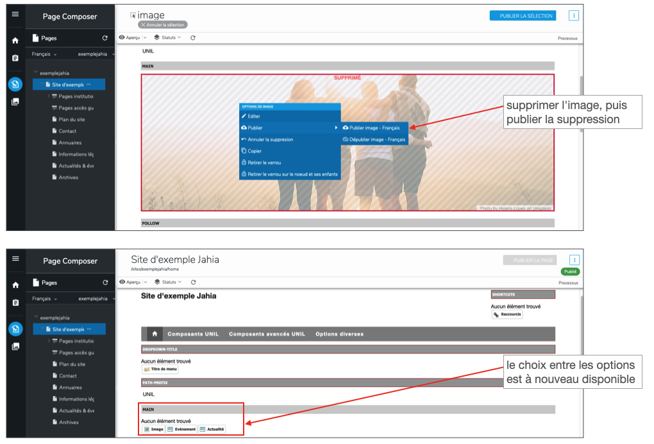The height and width of the screenshot is (444, 654).
Task: Click 'Titre de menu' button under dropdown-title
Action: 160,370
